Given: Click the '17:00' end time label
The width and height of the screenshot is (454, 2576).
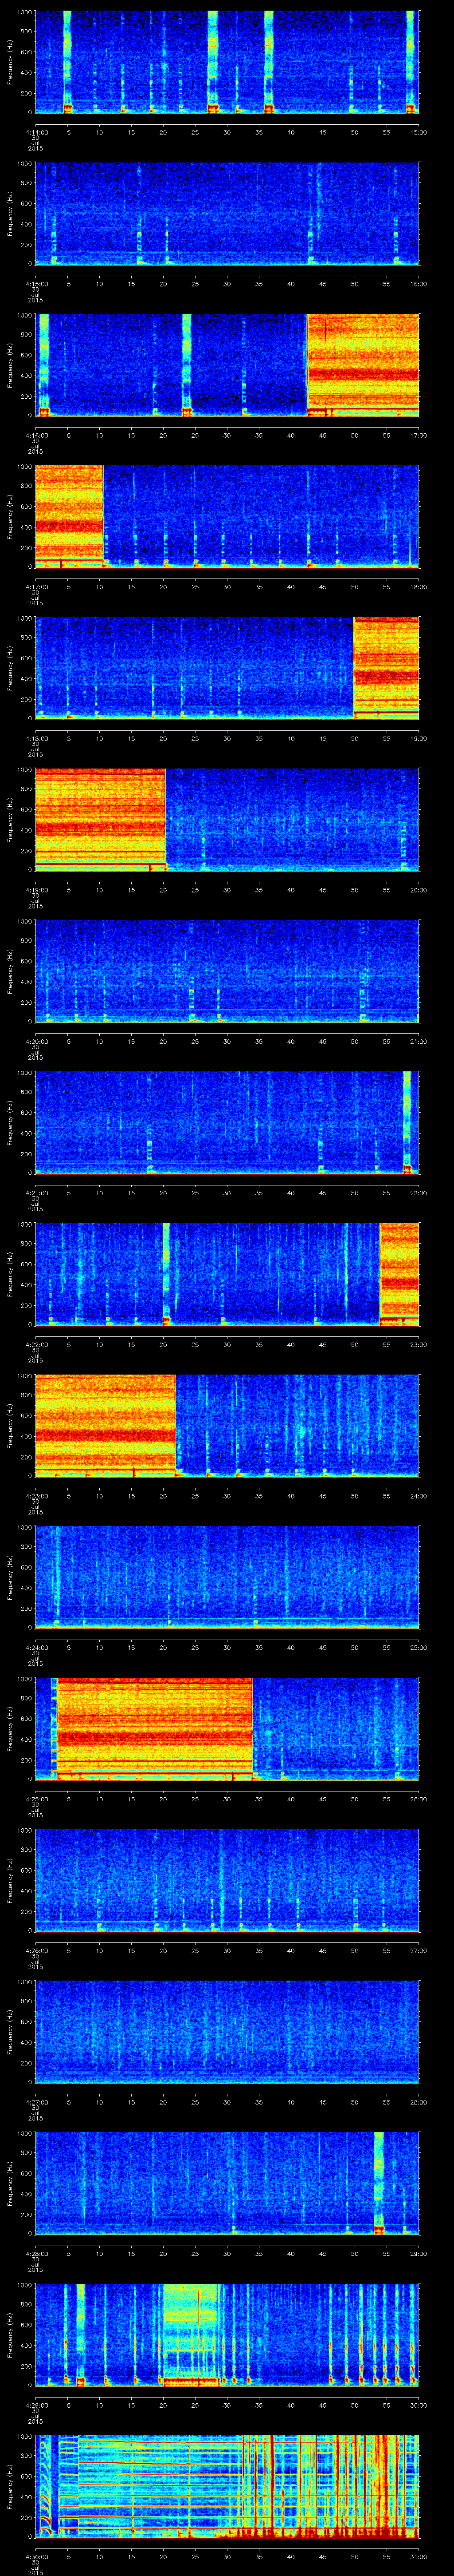Looking at the screenshot, I should tap(418, 435).
